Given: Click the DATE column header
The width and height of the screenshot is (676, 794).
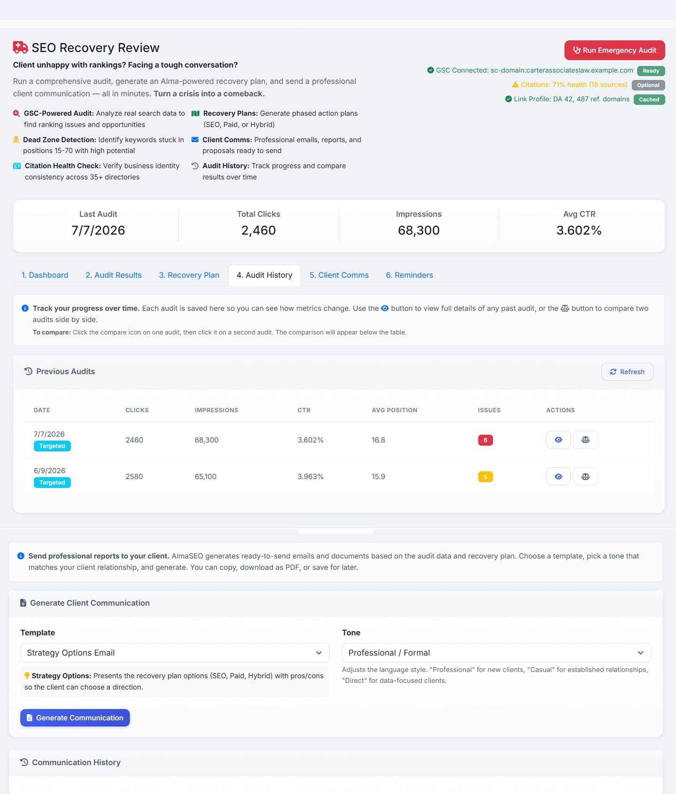Looking at the screenshot, I should coord(42,410).
